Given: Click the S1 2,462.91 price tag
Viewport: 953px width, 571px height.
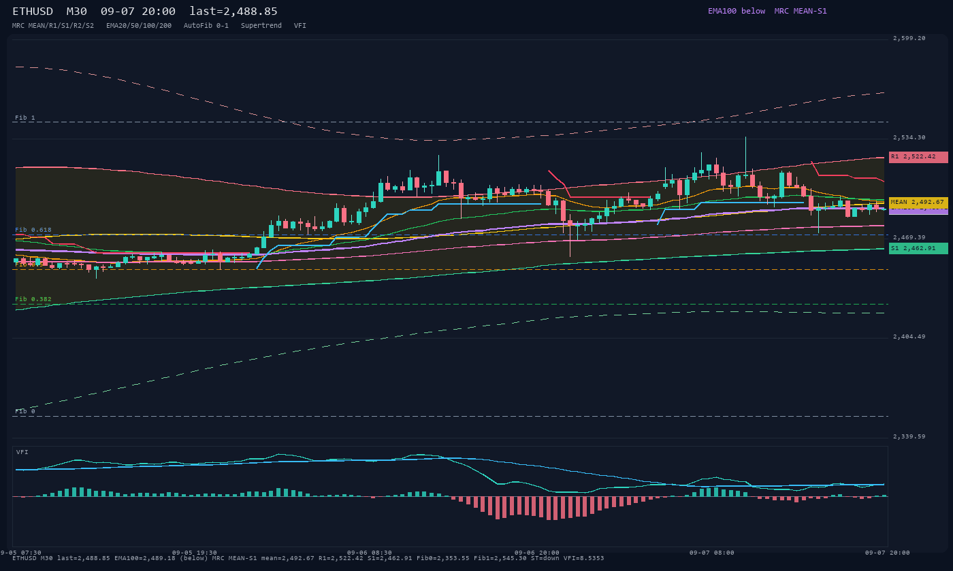Looking at the screenshot, I should coord(918,249).
